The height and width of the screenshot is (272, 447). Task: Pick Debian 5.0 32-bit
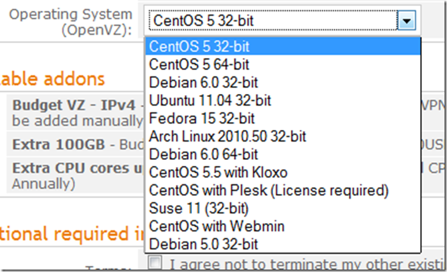click(283, 244)
